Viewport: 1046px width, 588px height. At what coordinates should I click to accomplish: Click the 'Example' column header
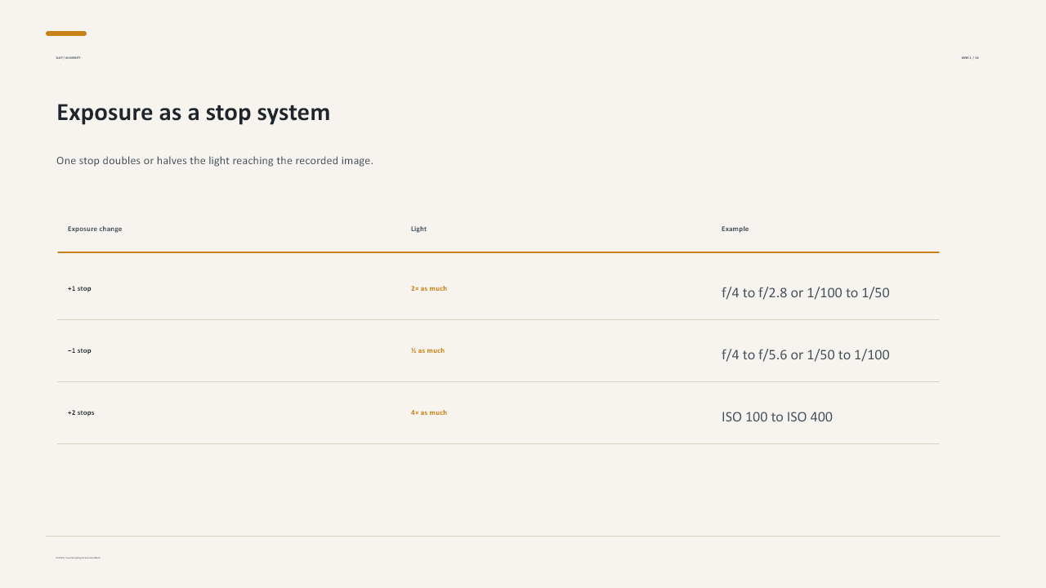pyautogui.click(x=735, y=229)
